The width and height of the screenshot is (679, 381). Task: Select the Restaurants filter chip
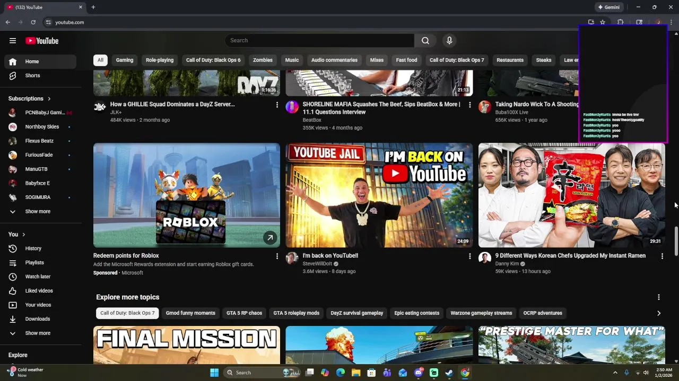coord(510,60)
